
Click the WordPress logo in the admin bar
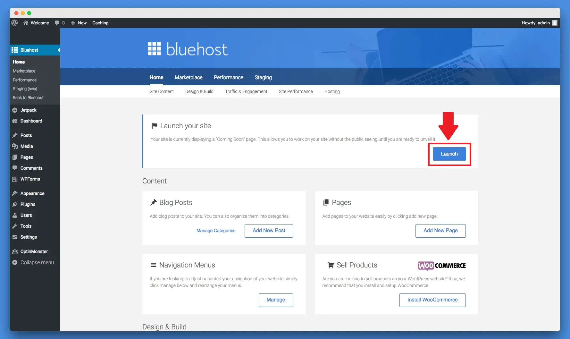pyautogui.click(x=15, y=23)
